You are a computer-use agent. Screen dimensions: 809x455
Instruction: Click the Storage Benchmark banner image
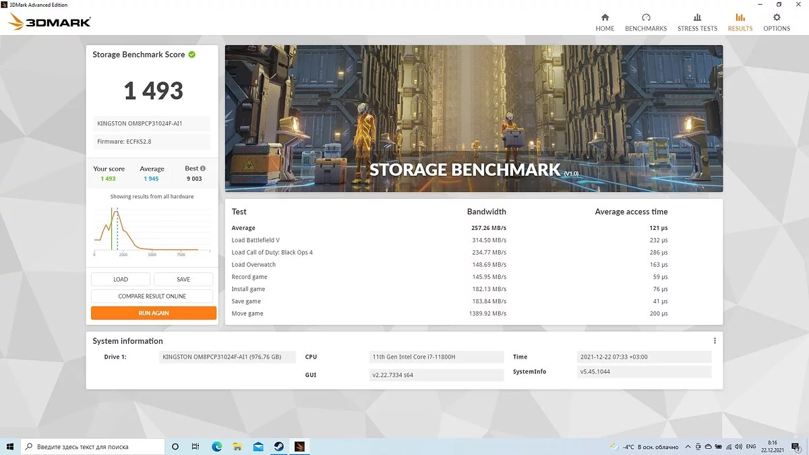pyautogui.click(x=473, y=119)
